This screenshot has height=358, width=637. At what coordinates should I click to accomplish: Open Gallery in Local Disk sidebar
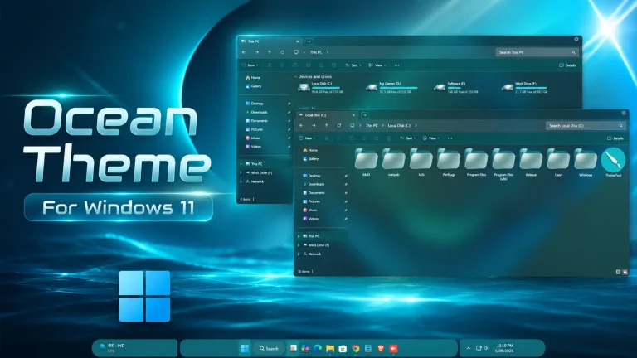point(311,159)
